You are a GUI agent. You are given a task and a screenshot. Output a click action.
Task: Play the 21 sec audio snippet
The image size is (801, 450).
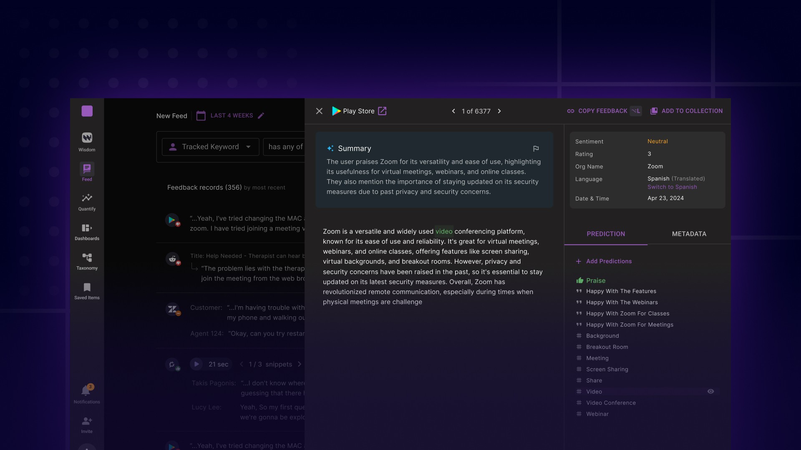coord(196,364)
